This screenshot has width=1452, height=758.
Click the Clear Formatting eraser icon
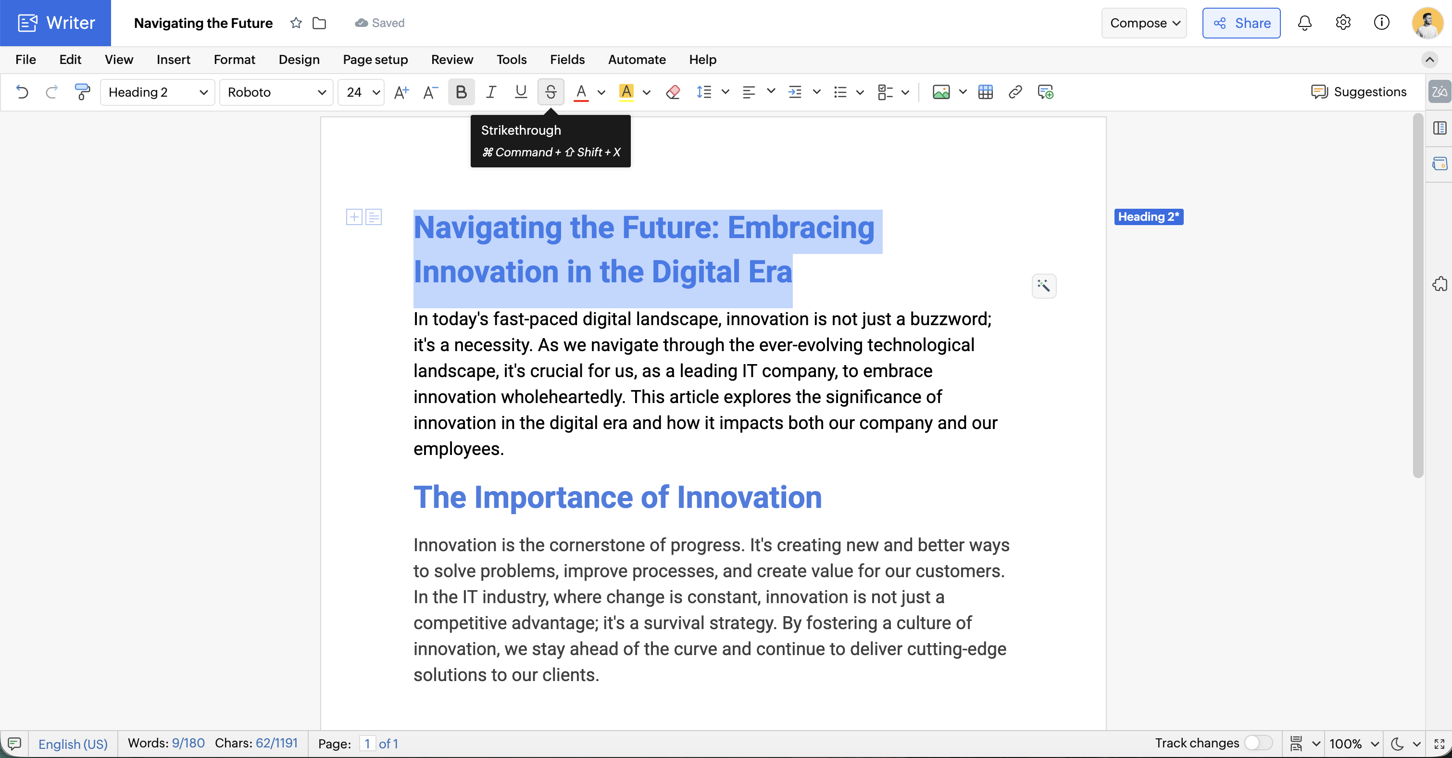coord(673,92)
